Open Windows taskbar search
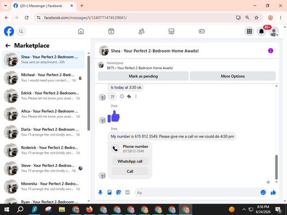This screenshot has height=215, width=287. [20, 209]
